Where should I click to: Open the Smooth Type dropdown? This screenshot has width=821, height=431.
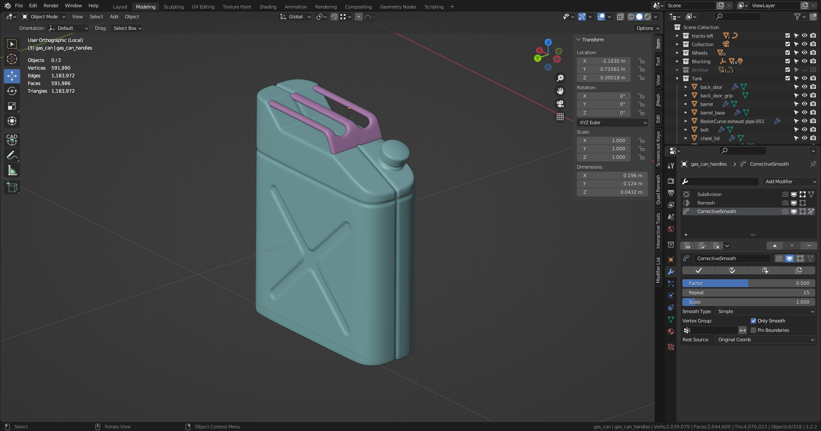click(765, 311)
